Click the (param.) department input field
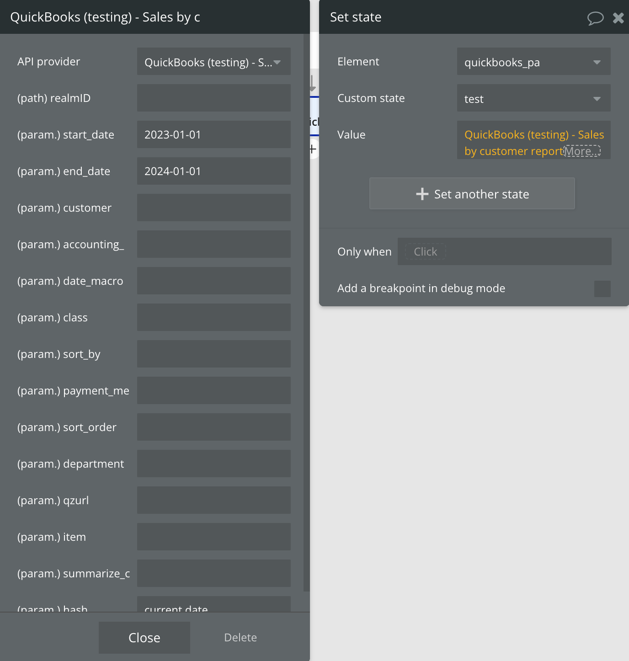This screenshot has height=661, width=629. tap(214, 464)
